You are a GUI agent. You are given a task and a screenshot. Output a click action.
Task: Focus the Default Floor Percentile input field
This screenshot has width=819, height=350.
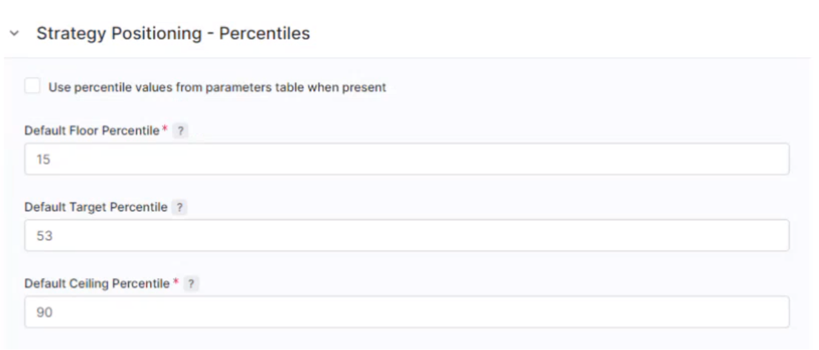(406, 159)
